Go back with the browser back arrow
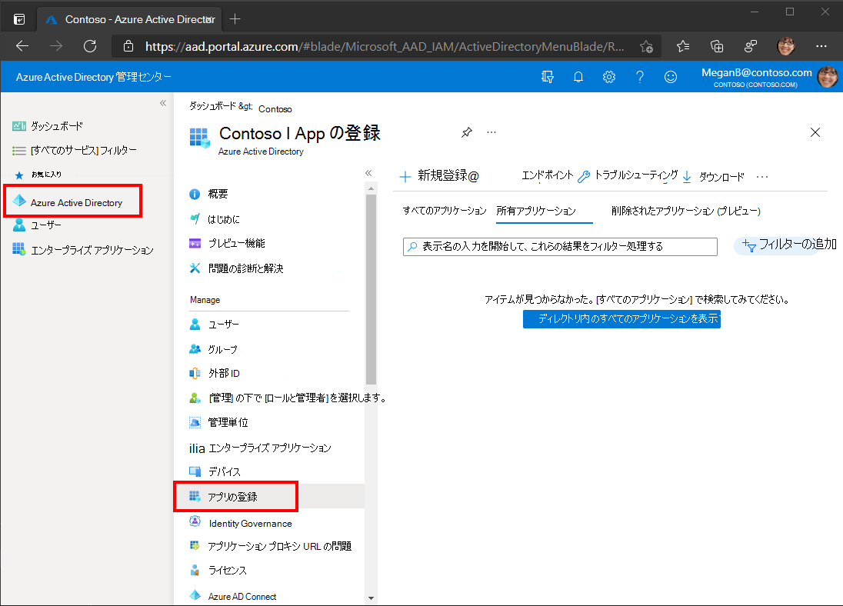843x606 pixels. coord(22,46)
